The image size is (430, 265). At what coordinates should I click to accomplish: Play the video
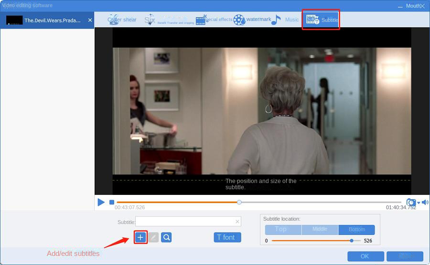click(x=101, y=203)
